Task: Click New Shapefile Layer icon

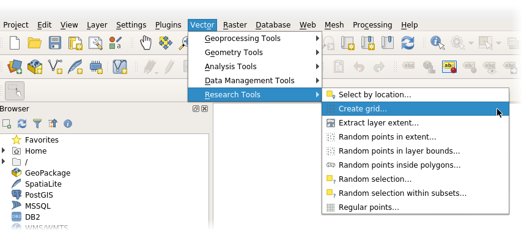Action: click(x=55, y=67)
